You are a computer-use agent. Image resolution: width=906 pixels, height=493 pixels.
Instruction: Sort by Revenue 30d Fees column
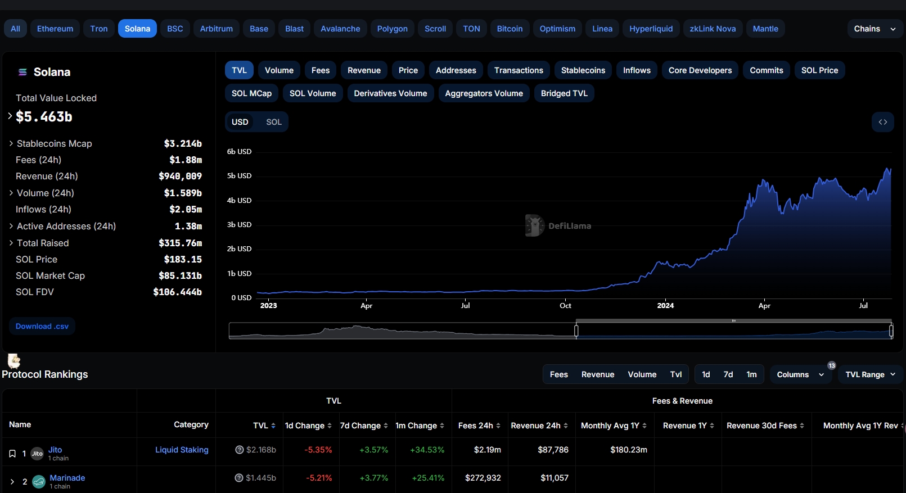click(802, 426)
